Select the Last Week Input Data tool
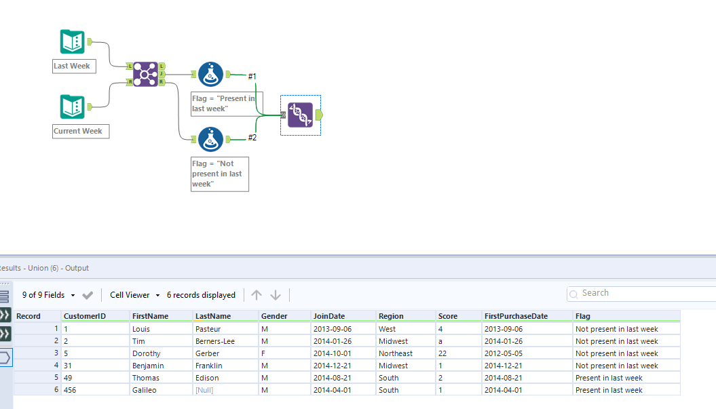 tap(72, 41)
